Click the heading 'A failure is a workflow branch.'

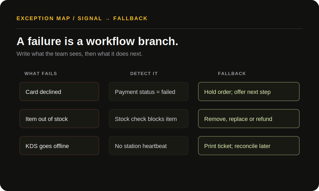tap(97, 41)
